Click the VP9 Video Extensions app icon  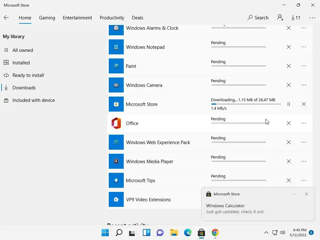(116, 199)
